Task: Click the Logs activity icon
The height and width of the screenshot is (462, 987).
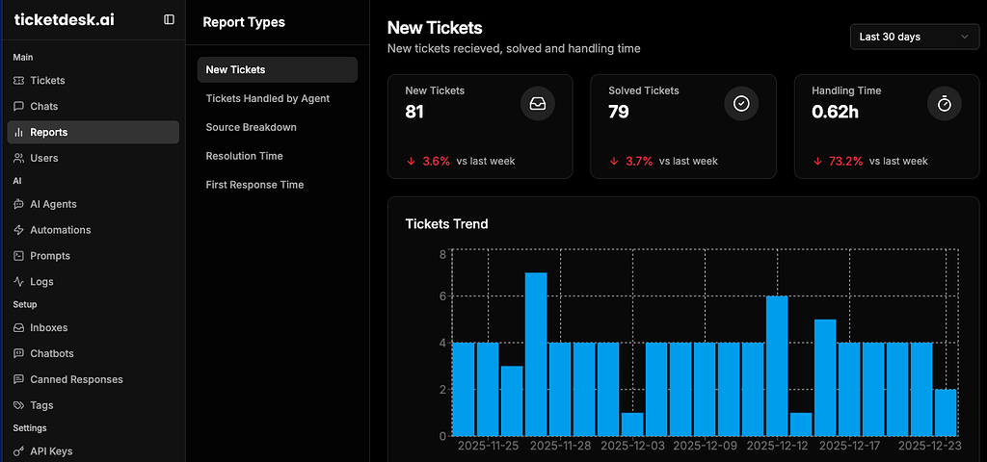Action: pyautogui.click(x=19, y=282)
